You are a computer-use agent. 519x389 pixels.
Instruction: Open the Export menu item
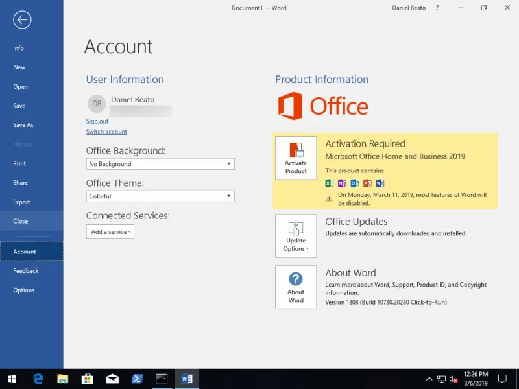coord(21,202)
